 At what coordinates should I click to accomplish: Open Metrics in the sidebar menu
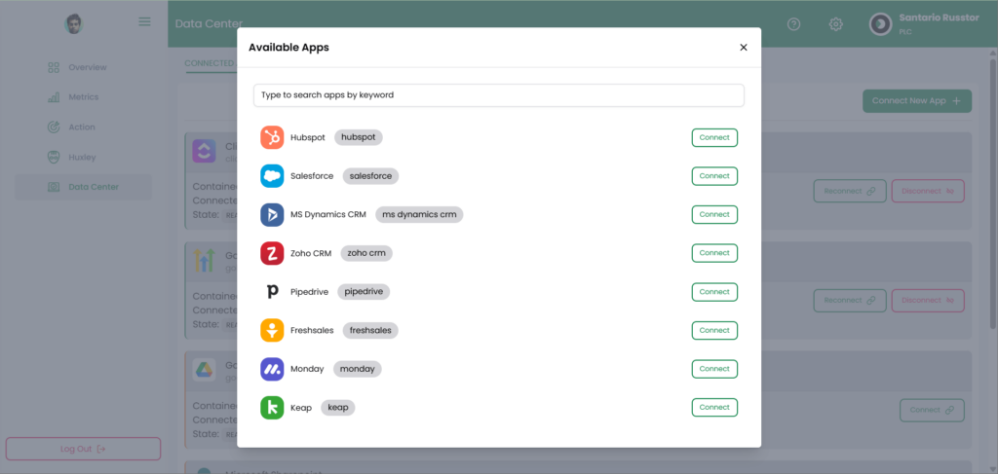click(84, 97)
